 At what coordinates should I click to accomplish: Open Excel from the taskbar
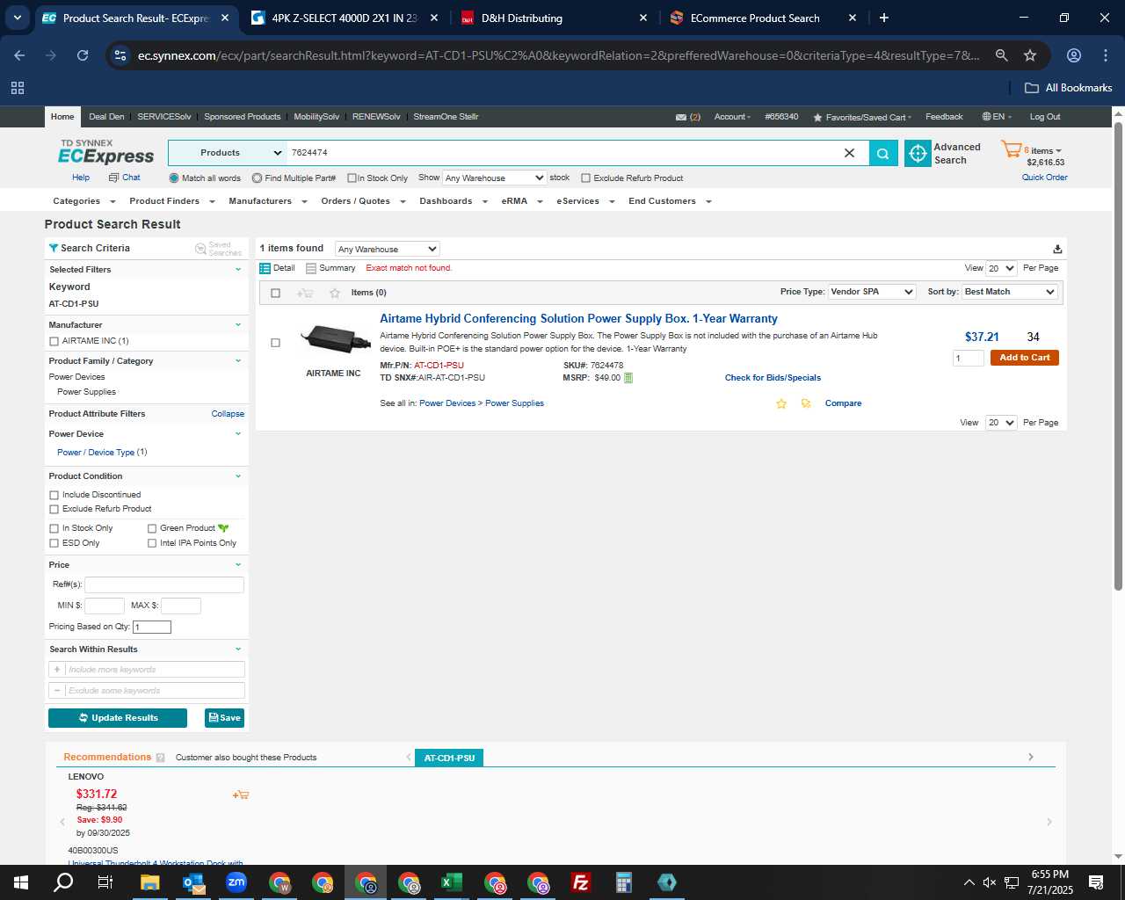[451, 882]
